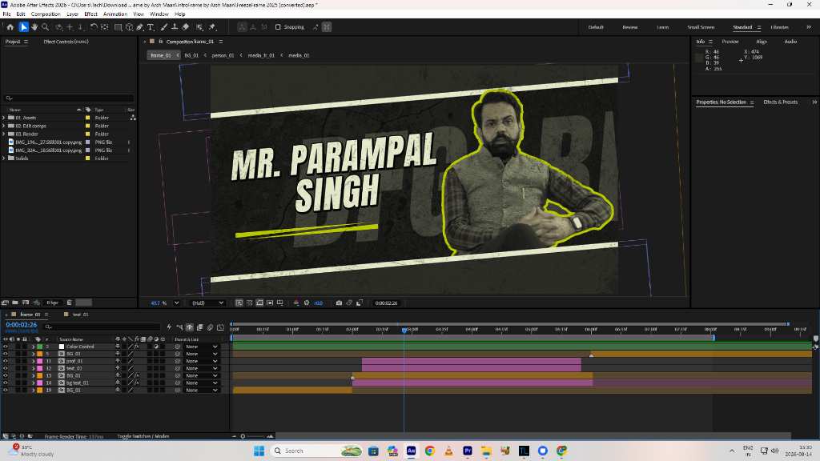Open the Graph Editor timeline icon
Screen dimensions: 820x461
coord(220,327)
